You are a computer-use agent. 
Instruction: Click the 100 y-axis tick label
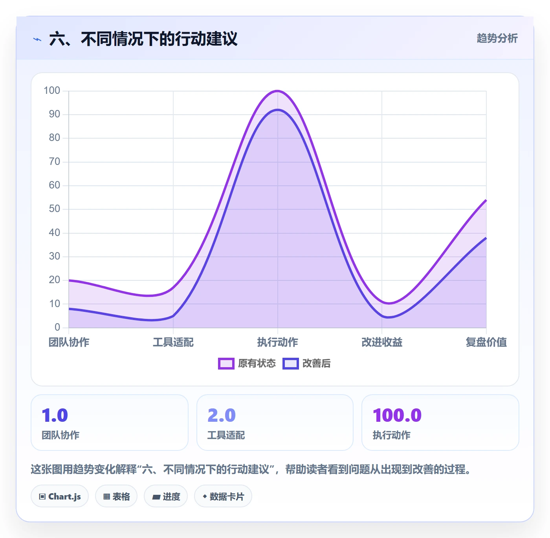[52, 91]
